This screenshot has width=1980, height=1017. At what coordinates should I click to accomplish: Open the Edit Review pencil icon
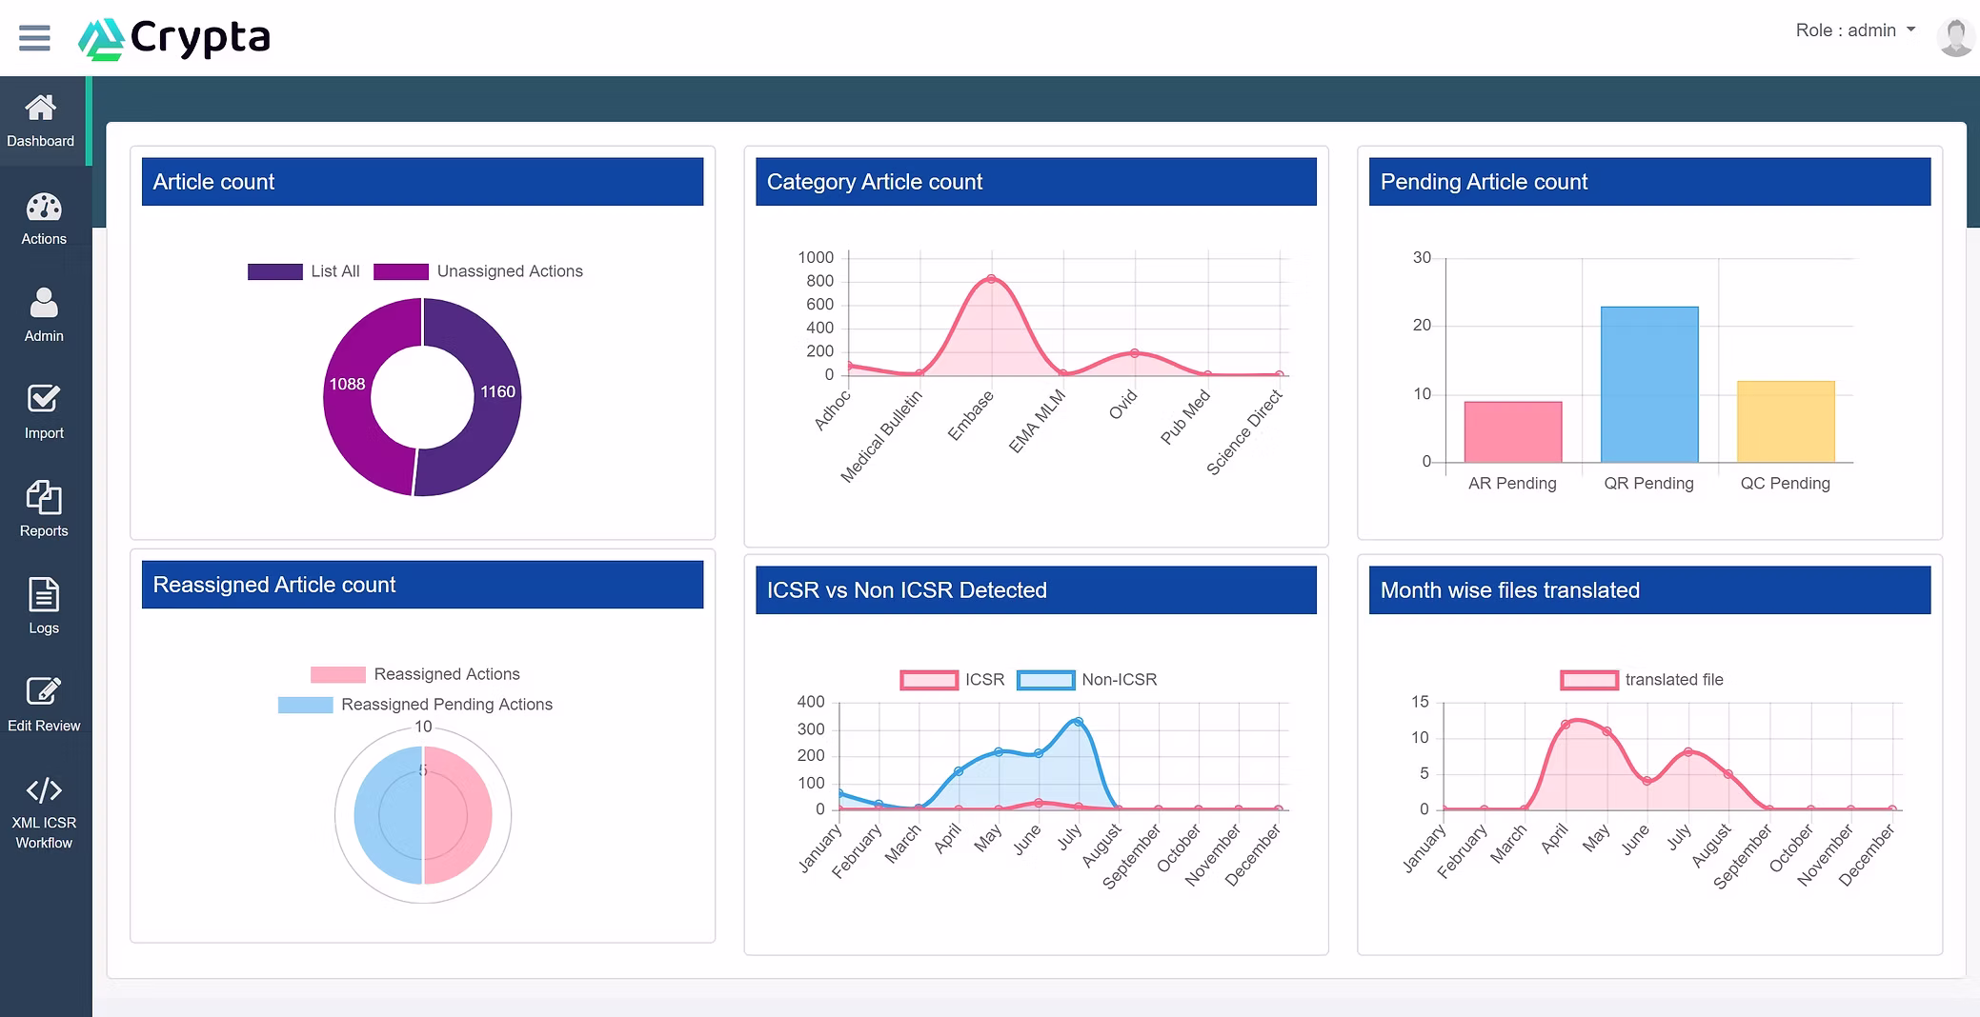click(x=44, y=691)
